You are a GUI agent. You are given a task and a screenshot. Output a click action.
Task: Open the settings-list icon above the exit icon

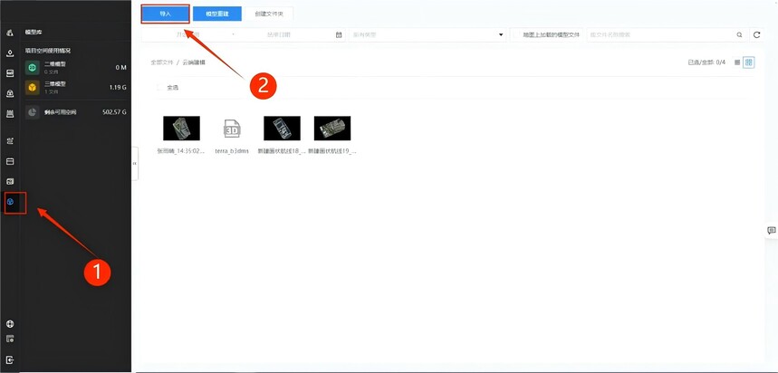(10, 340)
